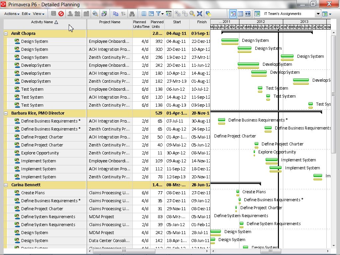340x255 pixels.
Task: Expand all groups with the plus icon
Action: (x=178, y=14)
